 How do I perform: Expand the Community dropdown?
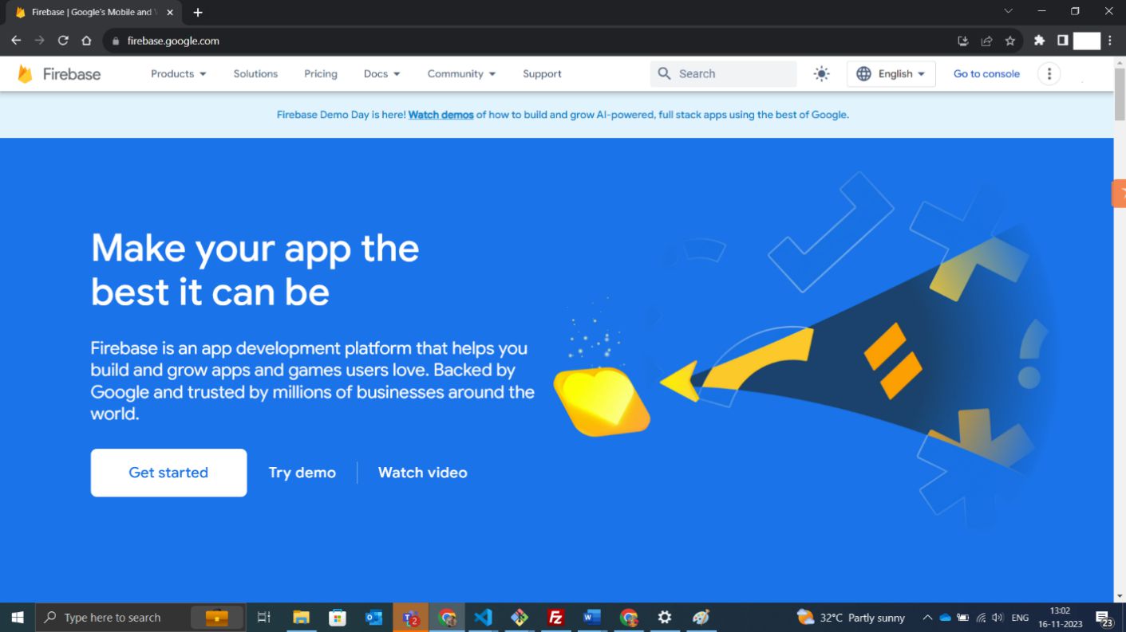pyautogui.click(x=461, y=73)
